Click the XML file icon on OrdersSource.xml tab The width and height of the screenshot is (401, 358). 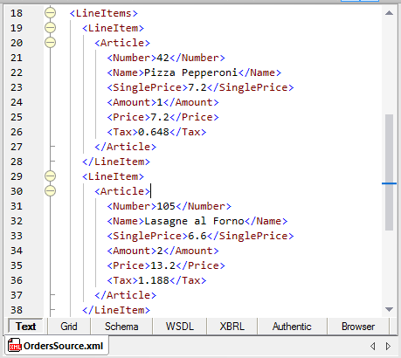14,346
